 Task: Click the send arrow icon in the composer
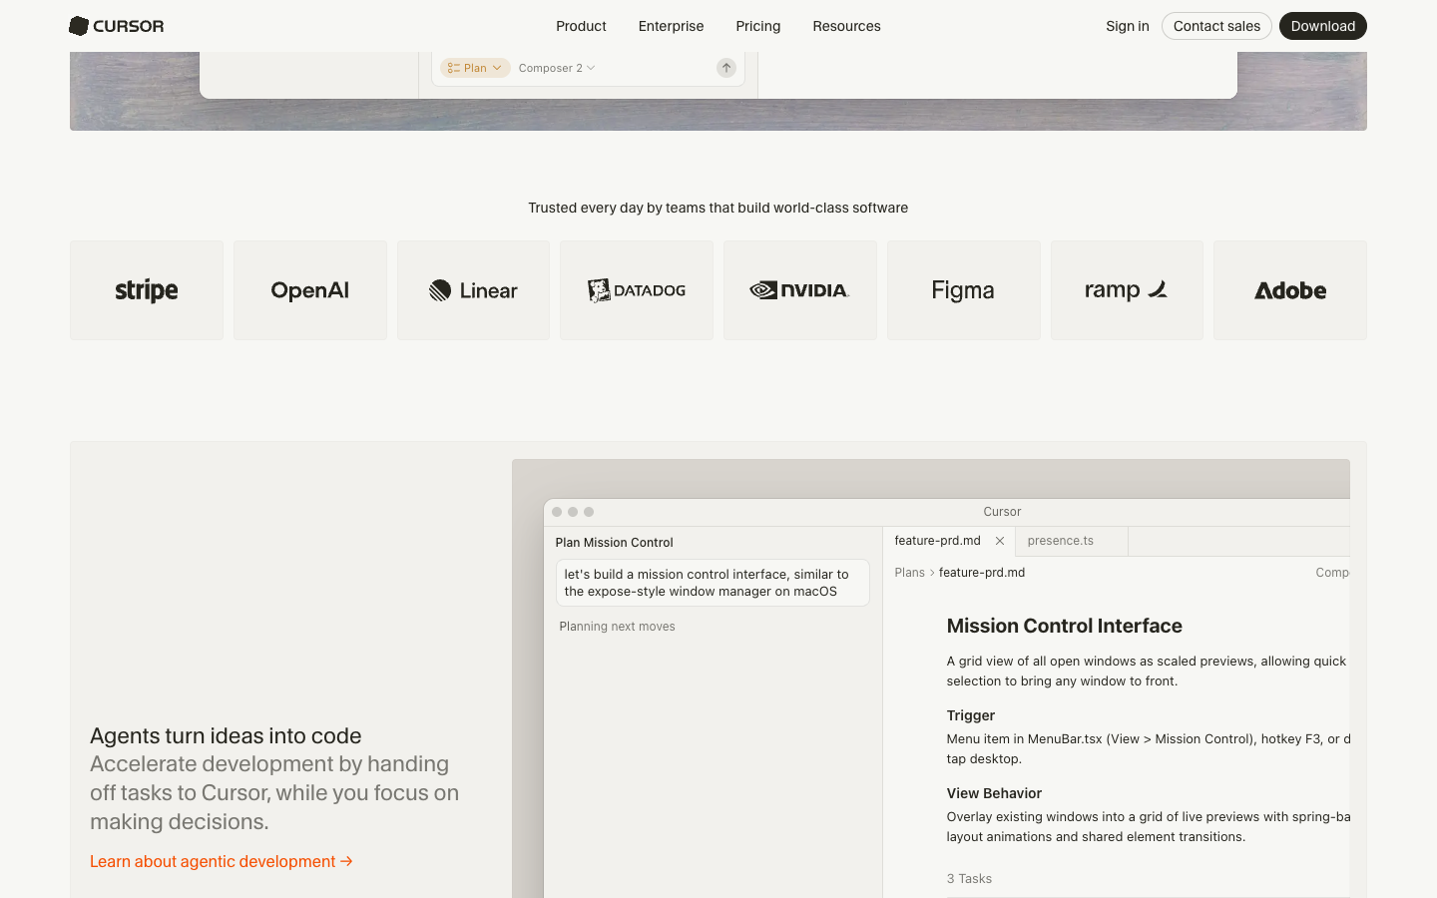pyautogui.click(x=726, y=68)
